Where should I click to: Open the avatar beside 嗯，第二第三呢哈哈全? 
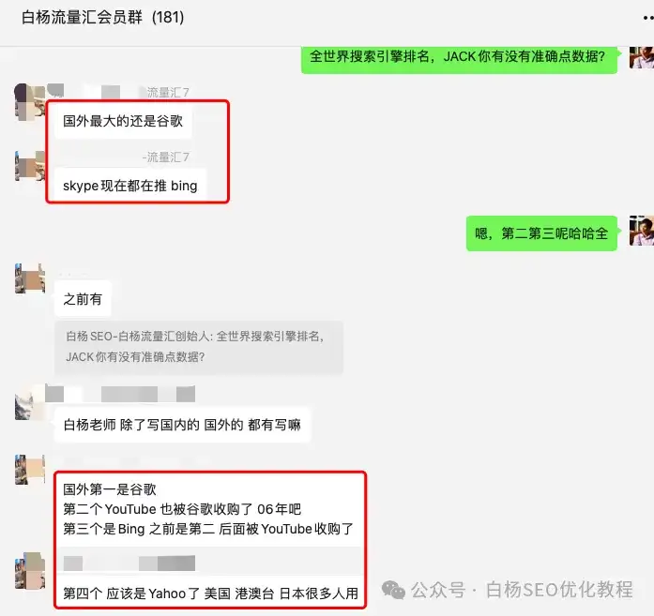pyautogui.click(x=642, y=231)
